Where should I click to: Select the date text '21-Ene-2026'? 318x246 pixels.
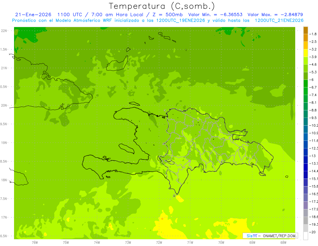pos(33,15)
